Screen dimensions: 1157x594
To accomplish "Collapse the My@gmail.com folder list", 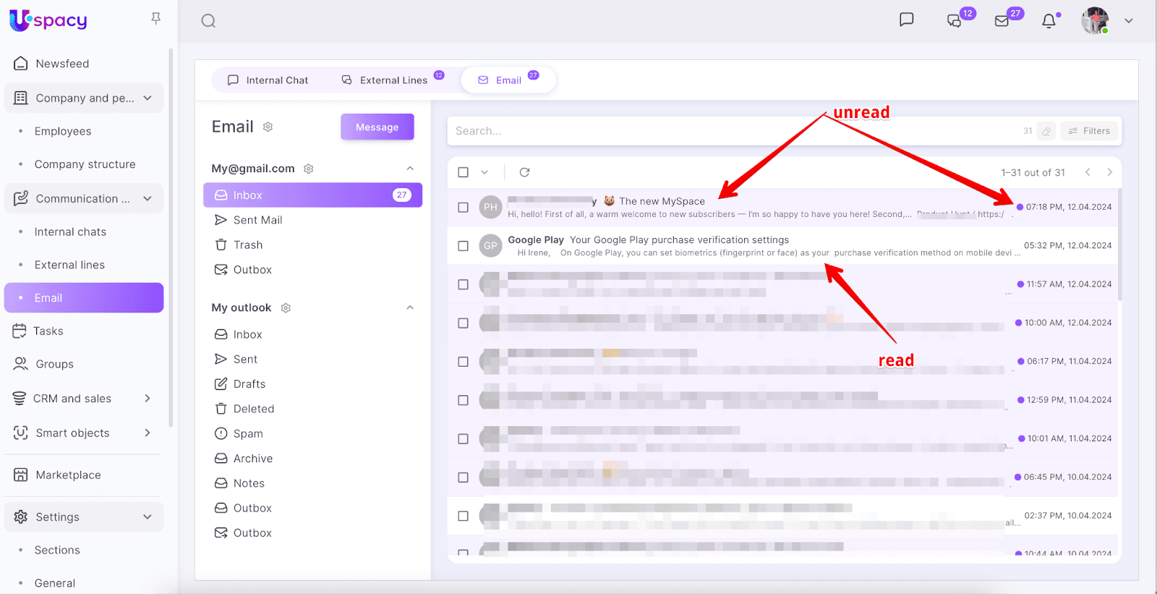I will click(x=410, y=169).
